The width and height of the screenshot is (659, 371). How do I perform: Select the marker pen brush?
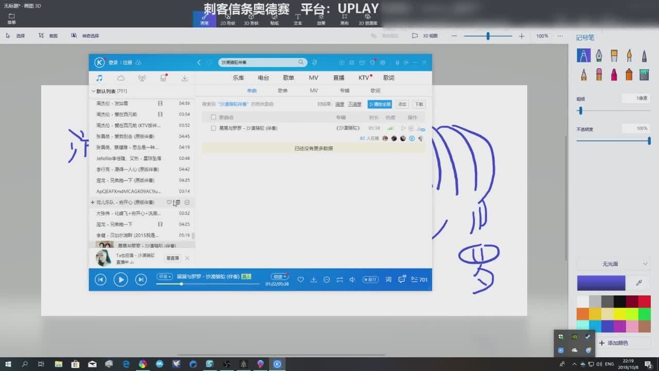point(584,56)
